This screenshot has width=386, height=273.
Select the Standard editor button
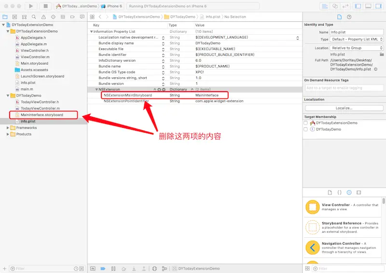click(325, 6)
